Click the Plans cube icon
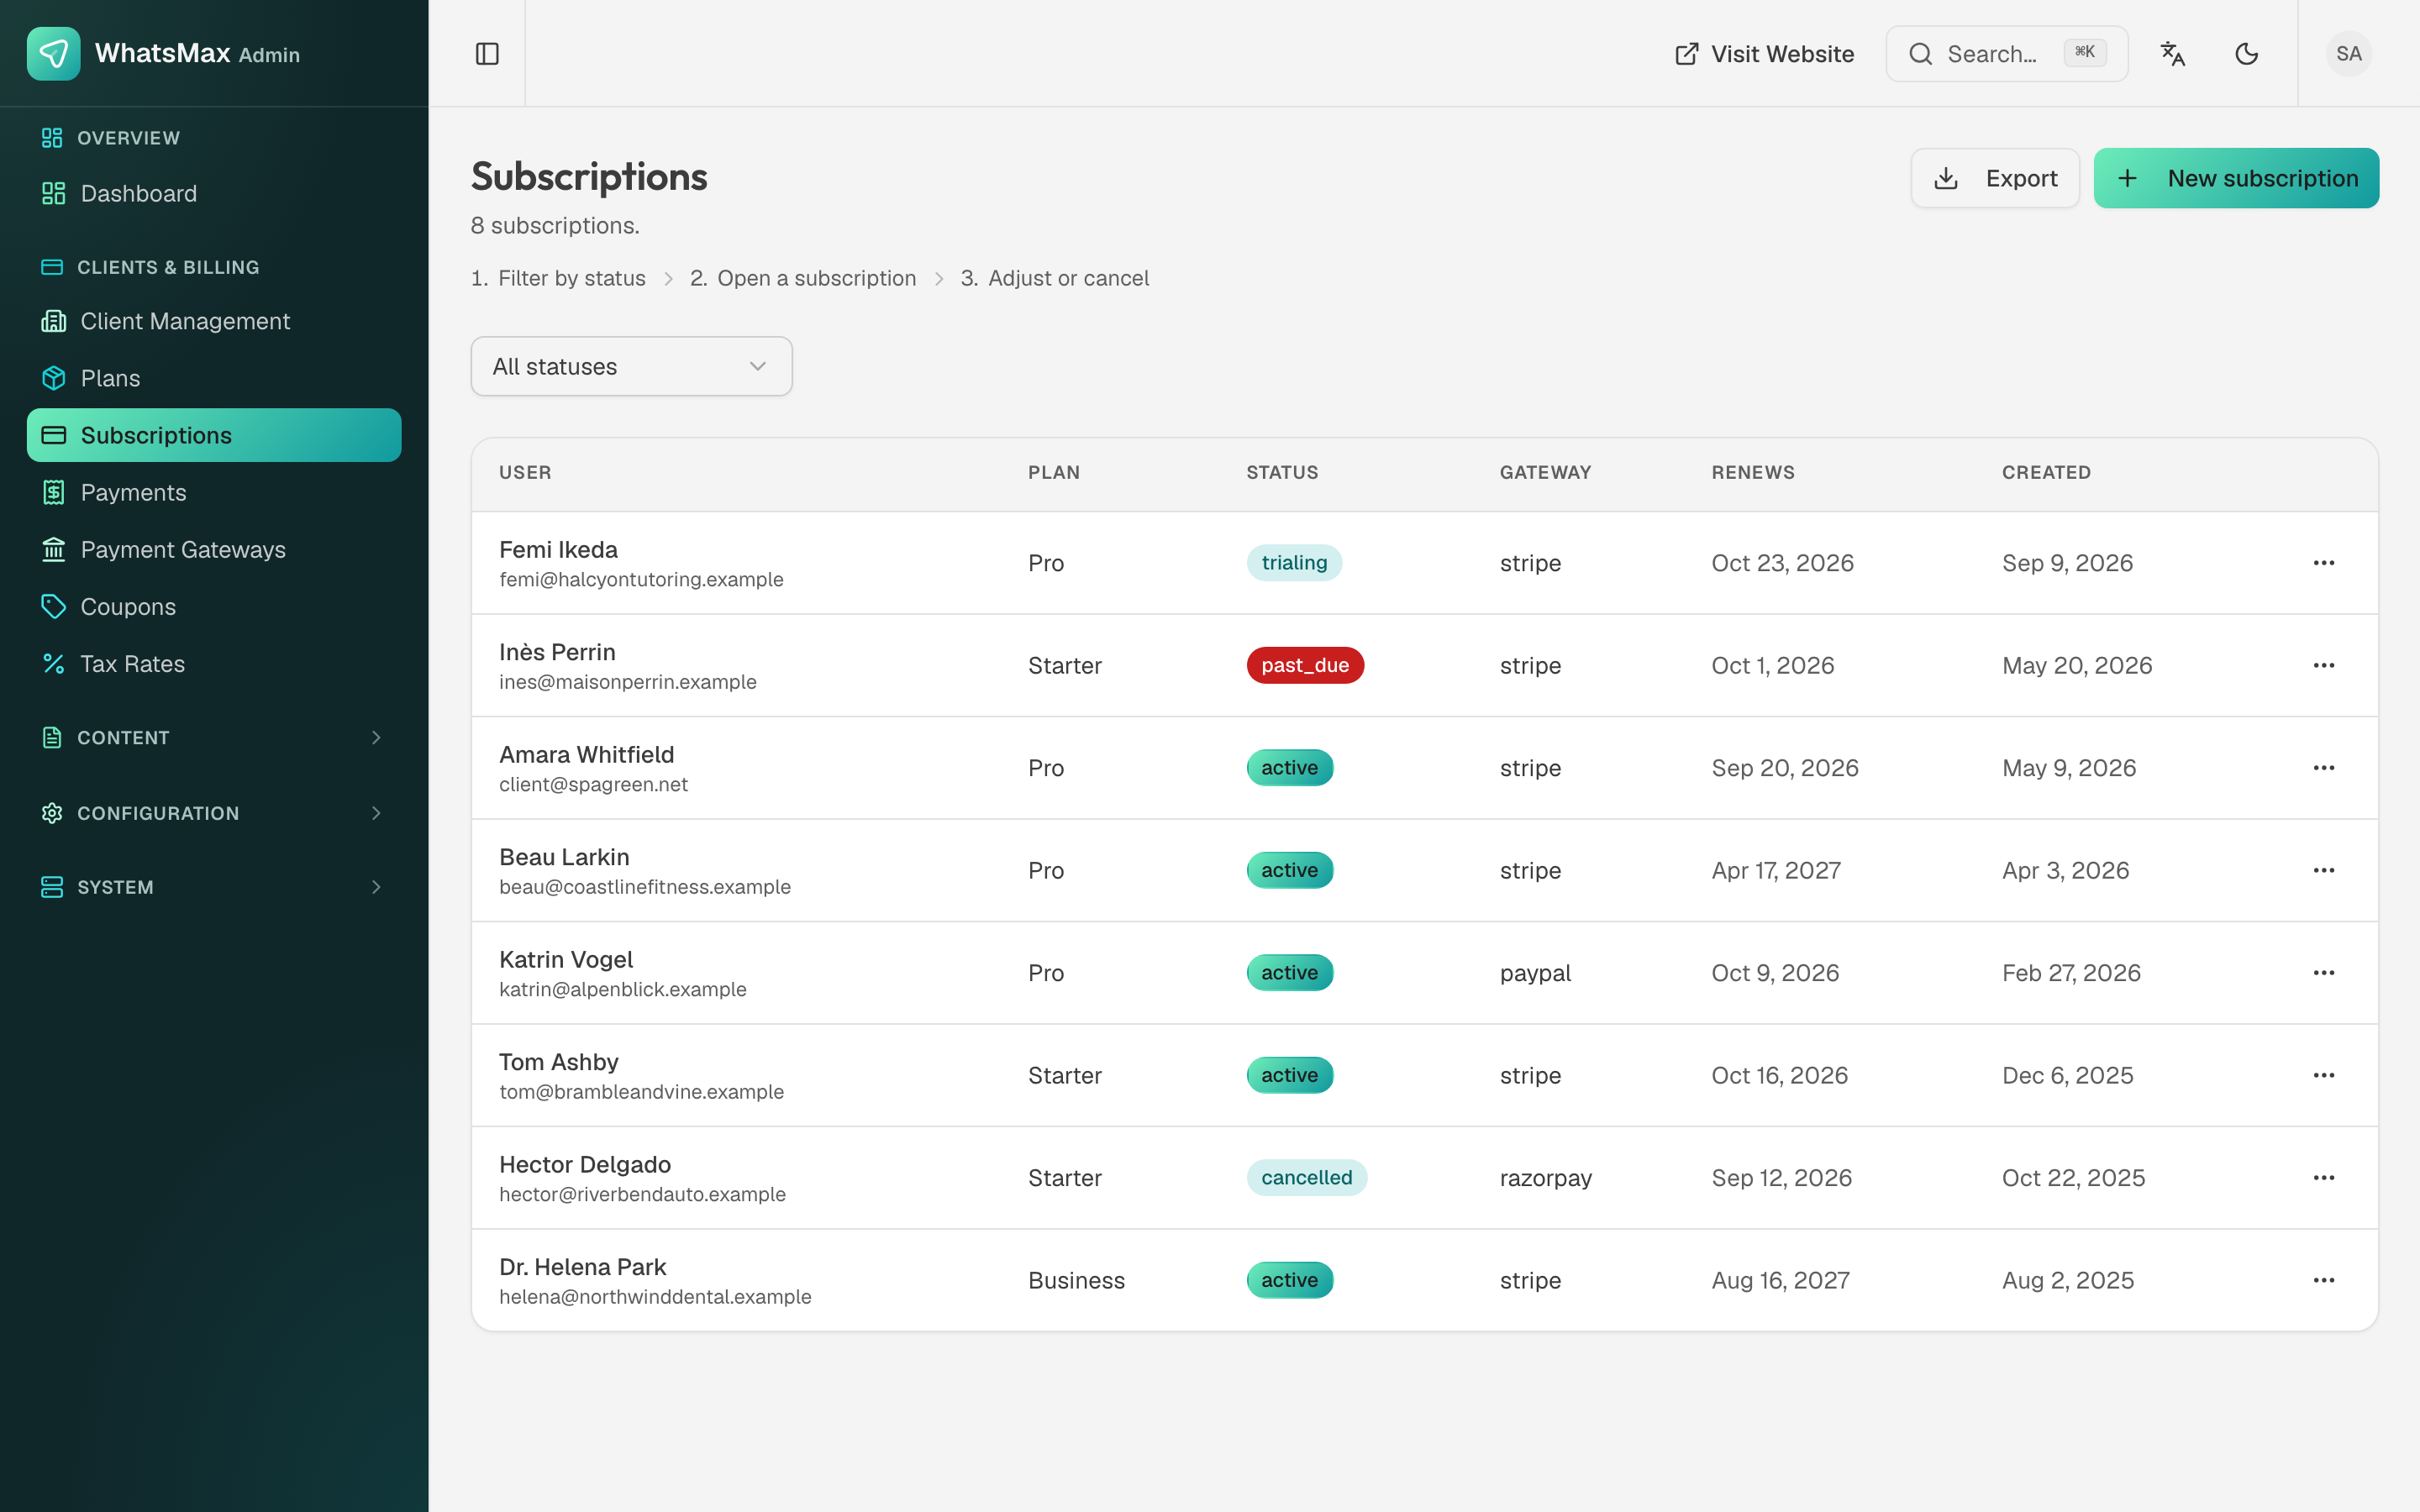Viewport: 2420px width, 1512px height. pos(53,379)
